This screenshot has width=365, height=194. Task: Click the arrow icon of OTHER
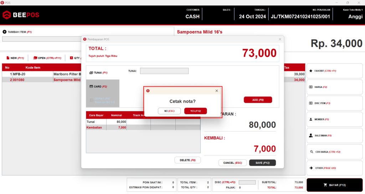pyautogui.click(x=311, y=168)
